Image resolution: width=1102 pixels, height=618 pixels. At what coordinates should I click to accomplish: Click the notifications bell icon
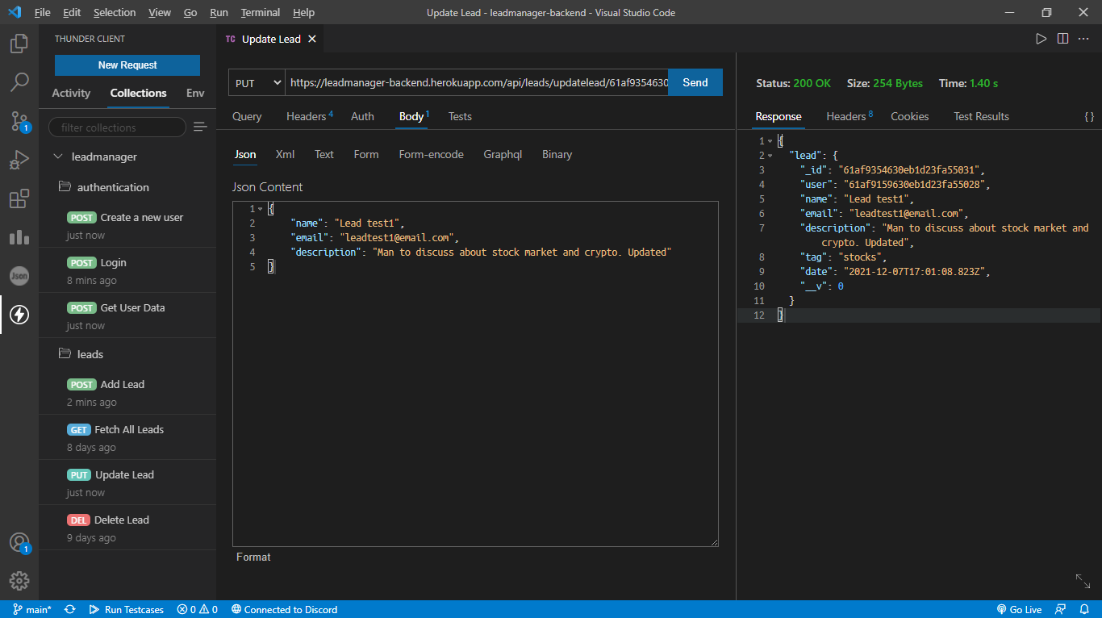pyautogui.click(x=1084, y=609)
